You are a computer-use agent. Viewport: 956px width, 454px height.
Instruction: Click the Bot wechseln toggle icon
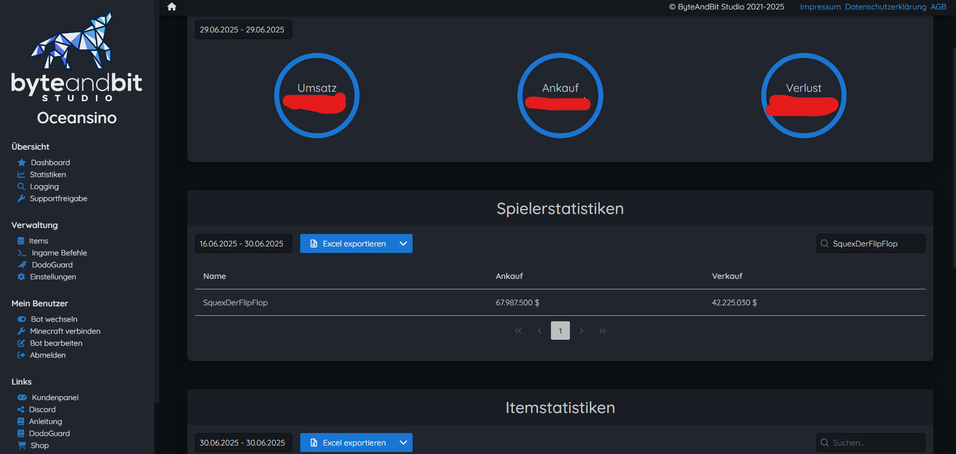(21, 319)
